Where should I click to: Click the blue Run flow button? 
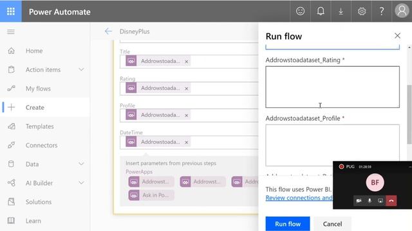tap(288, 224)
